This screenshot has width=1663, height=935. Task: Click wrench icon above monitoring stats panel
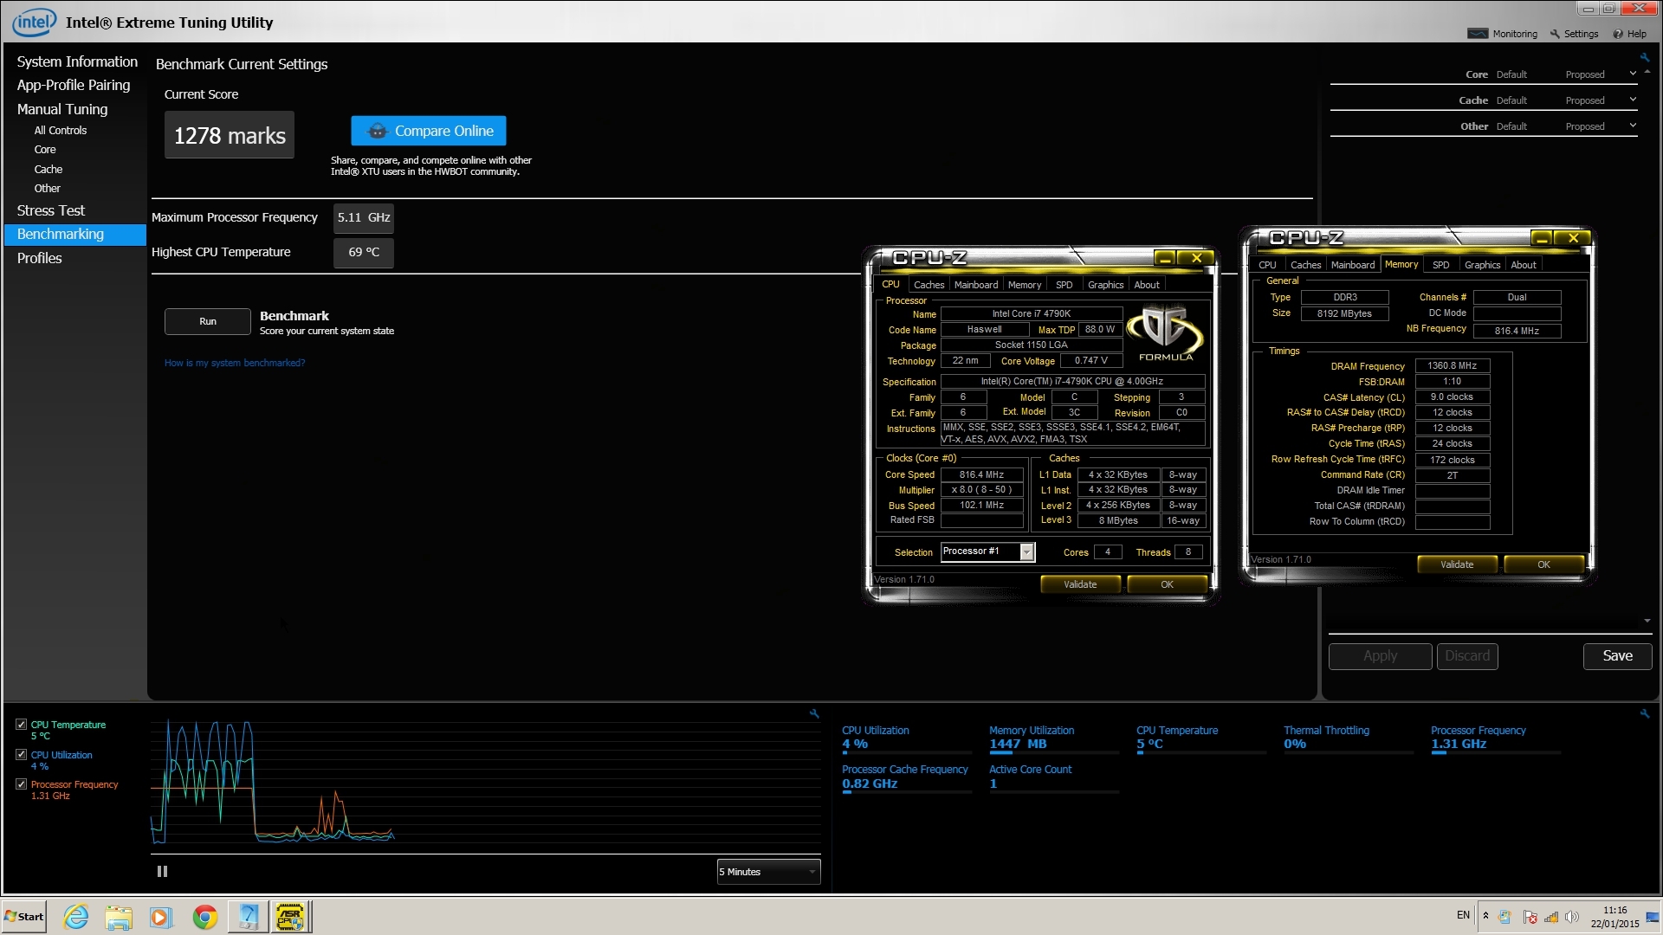click(x=1644, y=713)
